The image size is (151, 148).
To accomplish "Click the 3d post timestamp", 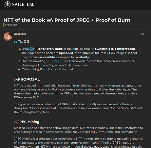I will (142, 34).
